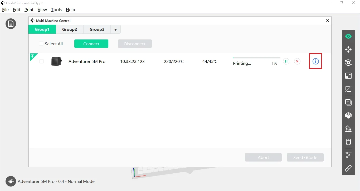
Task: Select the Rotate tool in sidebar
Action: click(x=348, y=63)
